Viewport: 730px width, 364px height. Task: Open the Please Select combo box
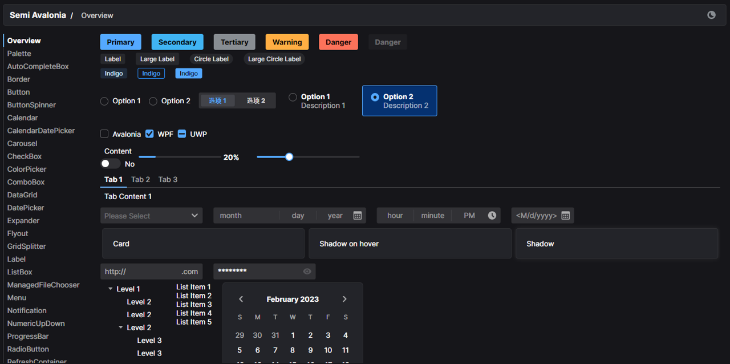coord(151,216)
